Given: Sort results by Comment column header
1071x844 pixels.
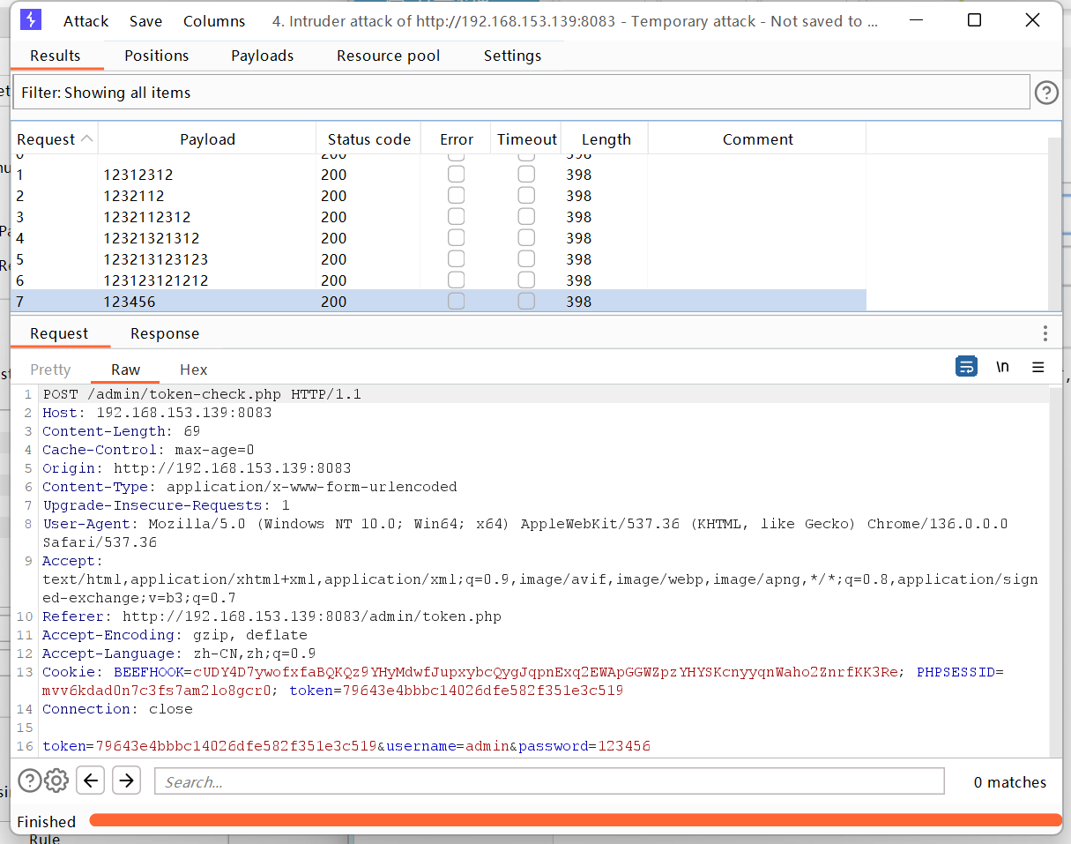Looking at the screenshot, I should coord(757,139).
